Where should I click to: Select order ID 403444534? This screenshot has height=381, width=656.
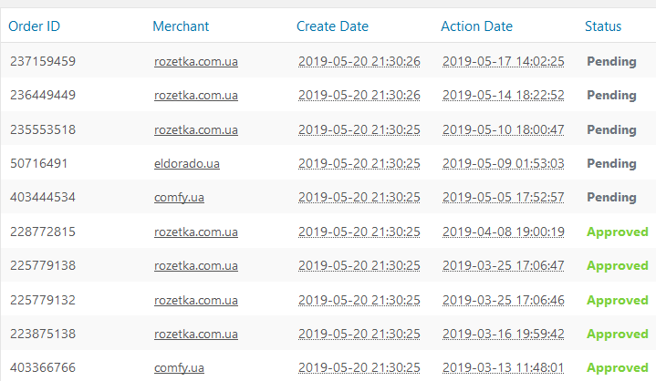[43, 197]
